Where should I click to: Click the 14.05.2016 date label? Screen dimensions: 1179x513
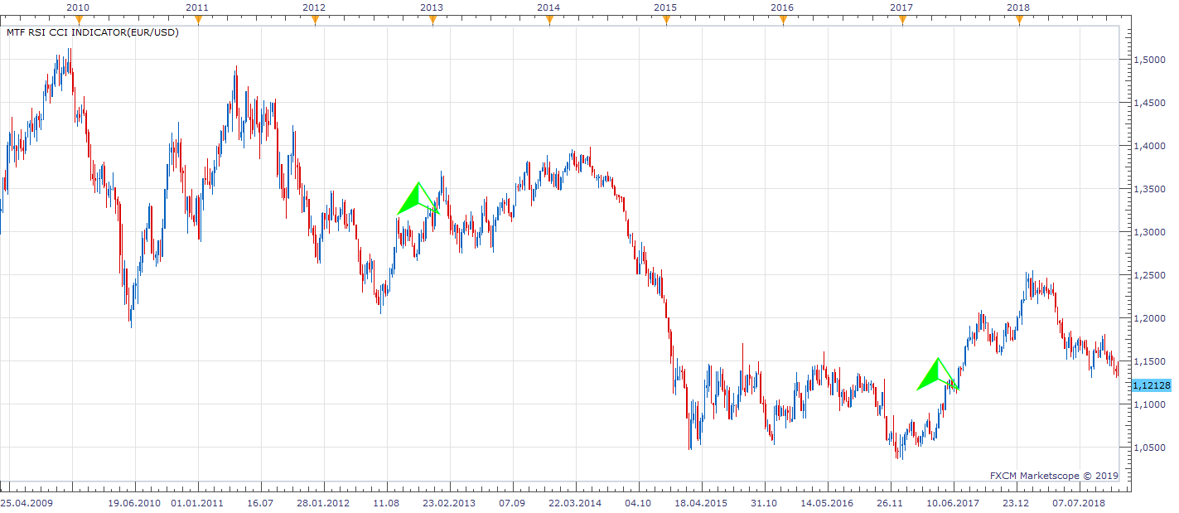826,503
